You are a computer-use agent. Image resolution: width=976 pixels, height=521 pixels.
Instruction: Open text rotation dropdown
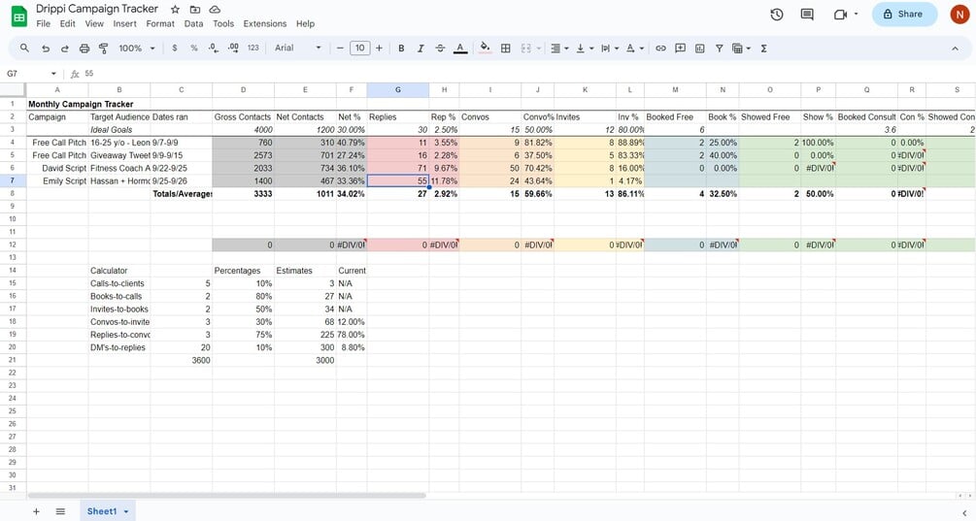[634, 48]
